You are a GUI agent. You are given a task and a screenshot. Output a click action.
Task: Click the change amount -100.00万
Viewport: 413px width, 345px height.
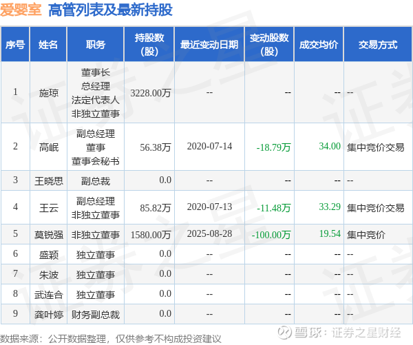point(271,235)
